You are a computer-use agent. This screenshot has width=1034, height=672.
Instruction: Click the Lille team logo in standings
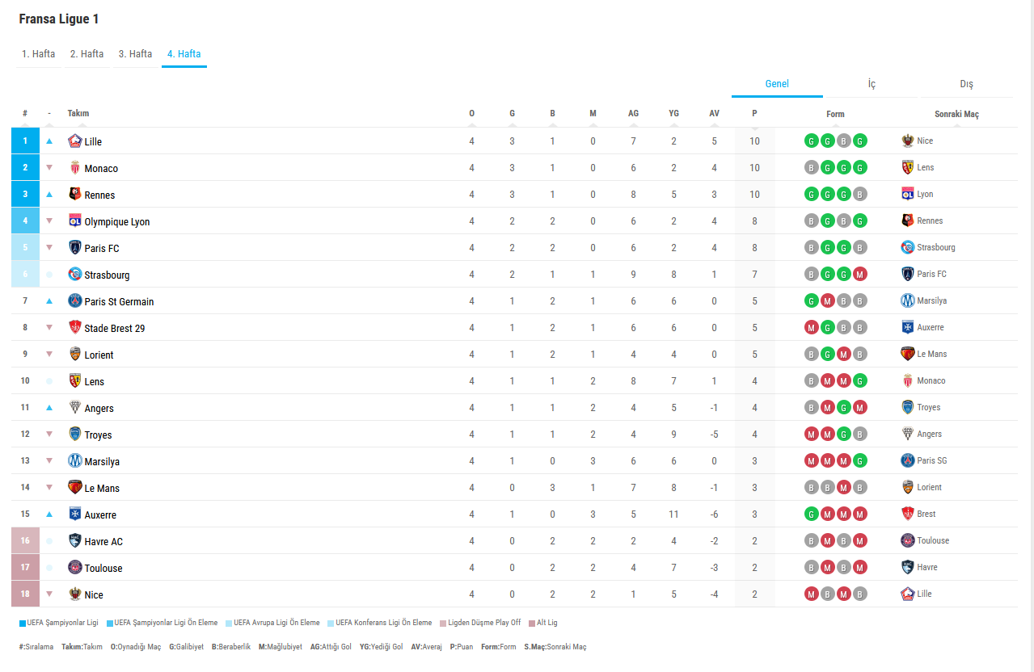[75, 141]
